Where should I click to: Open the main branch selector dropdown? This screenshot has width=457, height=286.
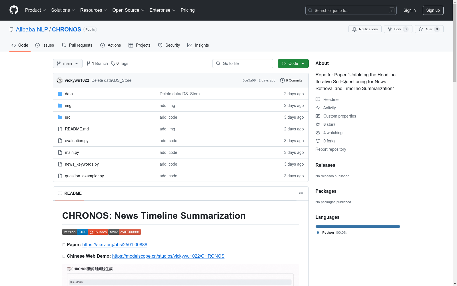tap(68, 63)
